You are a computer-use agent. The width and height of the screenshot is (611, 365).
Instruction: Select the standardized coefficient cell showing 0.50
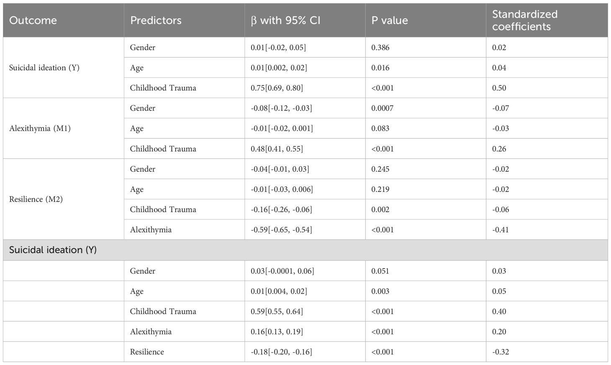click(x=499, y=88)
